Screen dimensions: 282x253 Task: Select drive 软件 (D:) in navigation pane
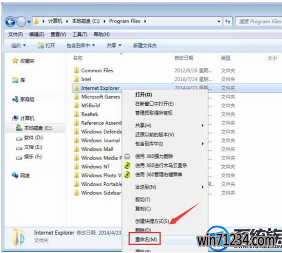[29, 138]
